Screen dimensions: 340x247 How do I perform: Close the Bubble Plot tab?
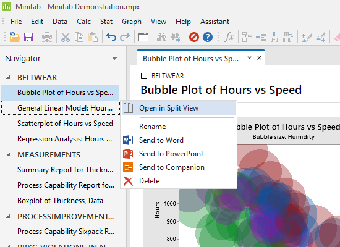coord(260,58)
